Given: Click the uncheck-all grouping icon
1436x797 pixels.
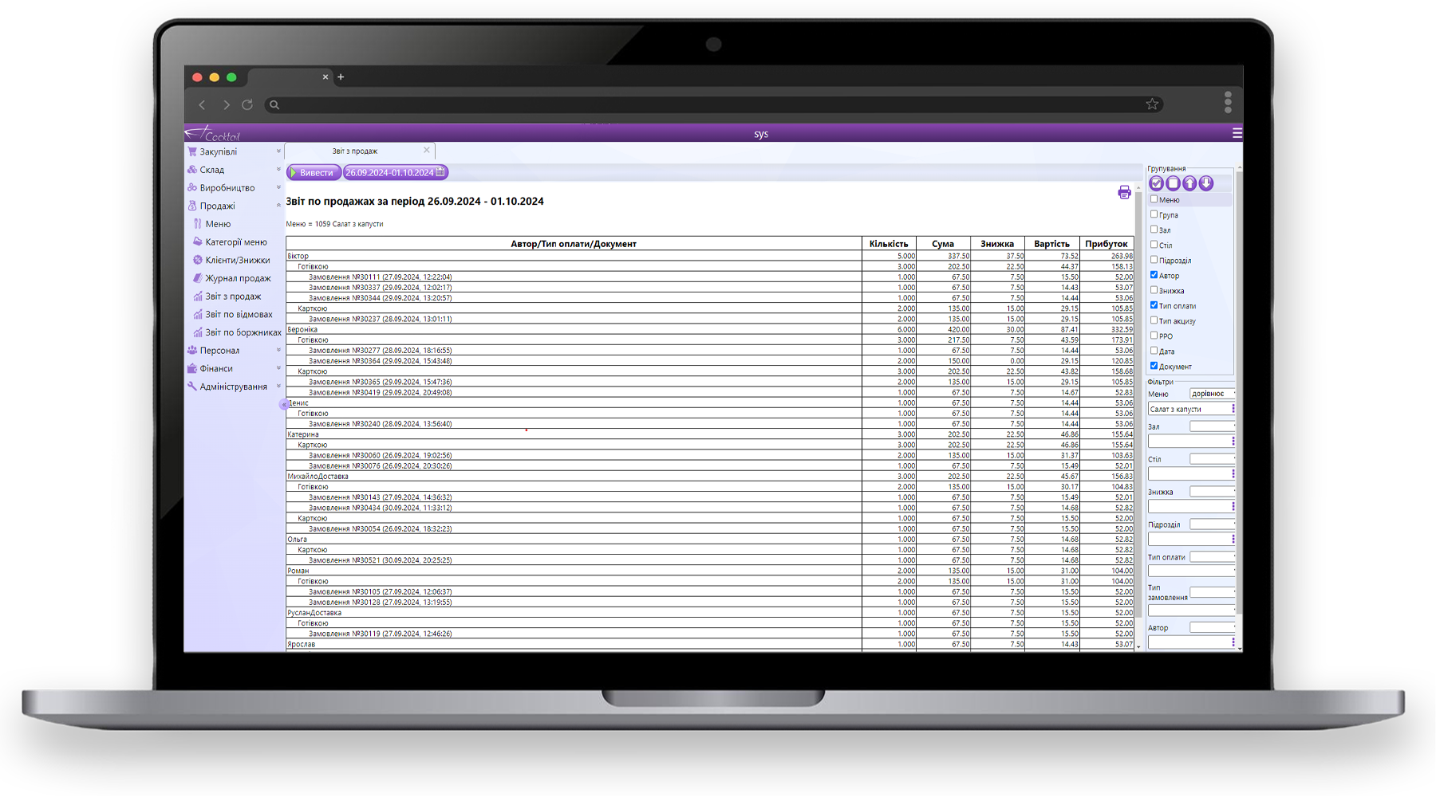Looking at the screenshot, I should click(x=1173, y=183).
